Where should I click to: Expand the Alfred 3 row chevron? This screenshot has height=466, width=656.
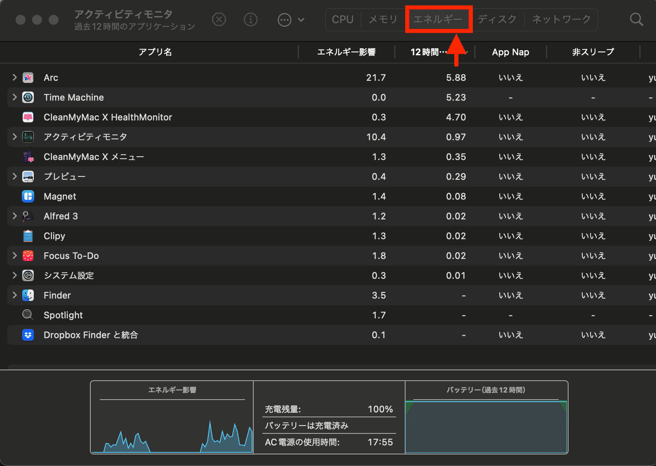[15, 216]
